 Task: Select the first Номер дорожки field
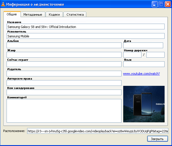pyautogui.click(x=132, y=55)
